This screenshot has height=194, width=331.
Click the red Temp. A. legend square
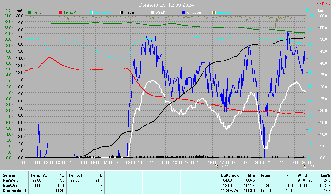60,12
